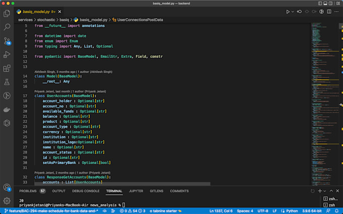The width and height of the screenshot is (343, 214).
Task: Open the Search view in activity bar
Action: (7, 27)
